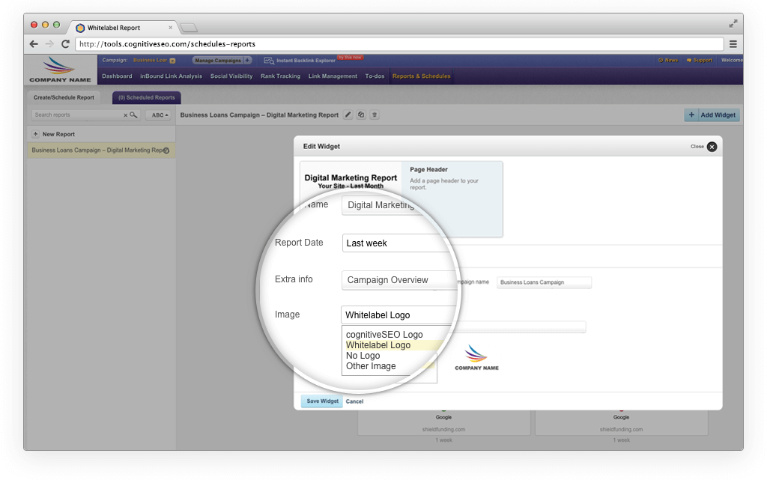Open the ABC sort dropdown

point(158,115)
